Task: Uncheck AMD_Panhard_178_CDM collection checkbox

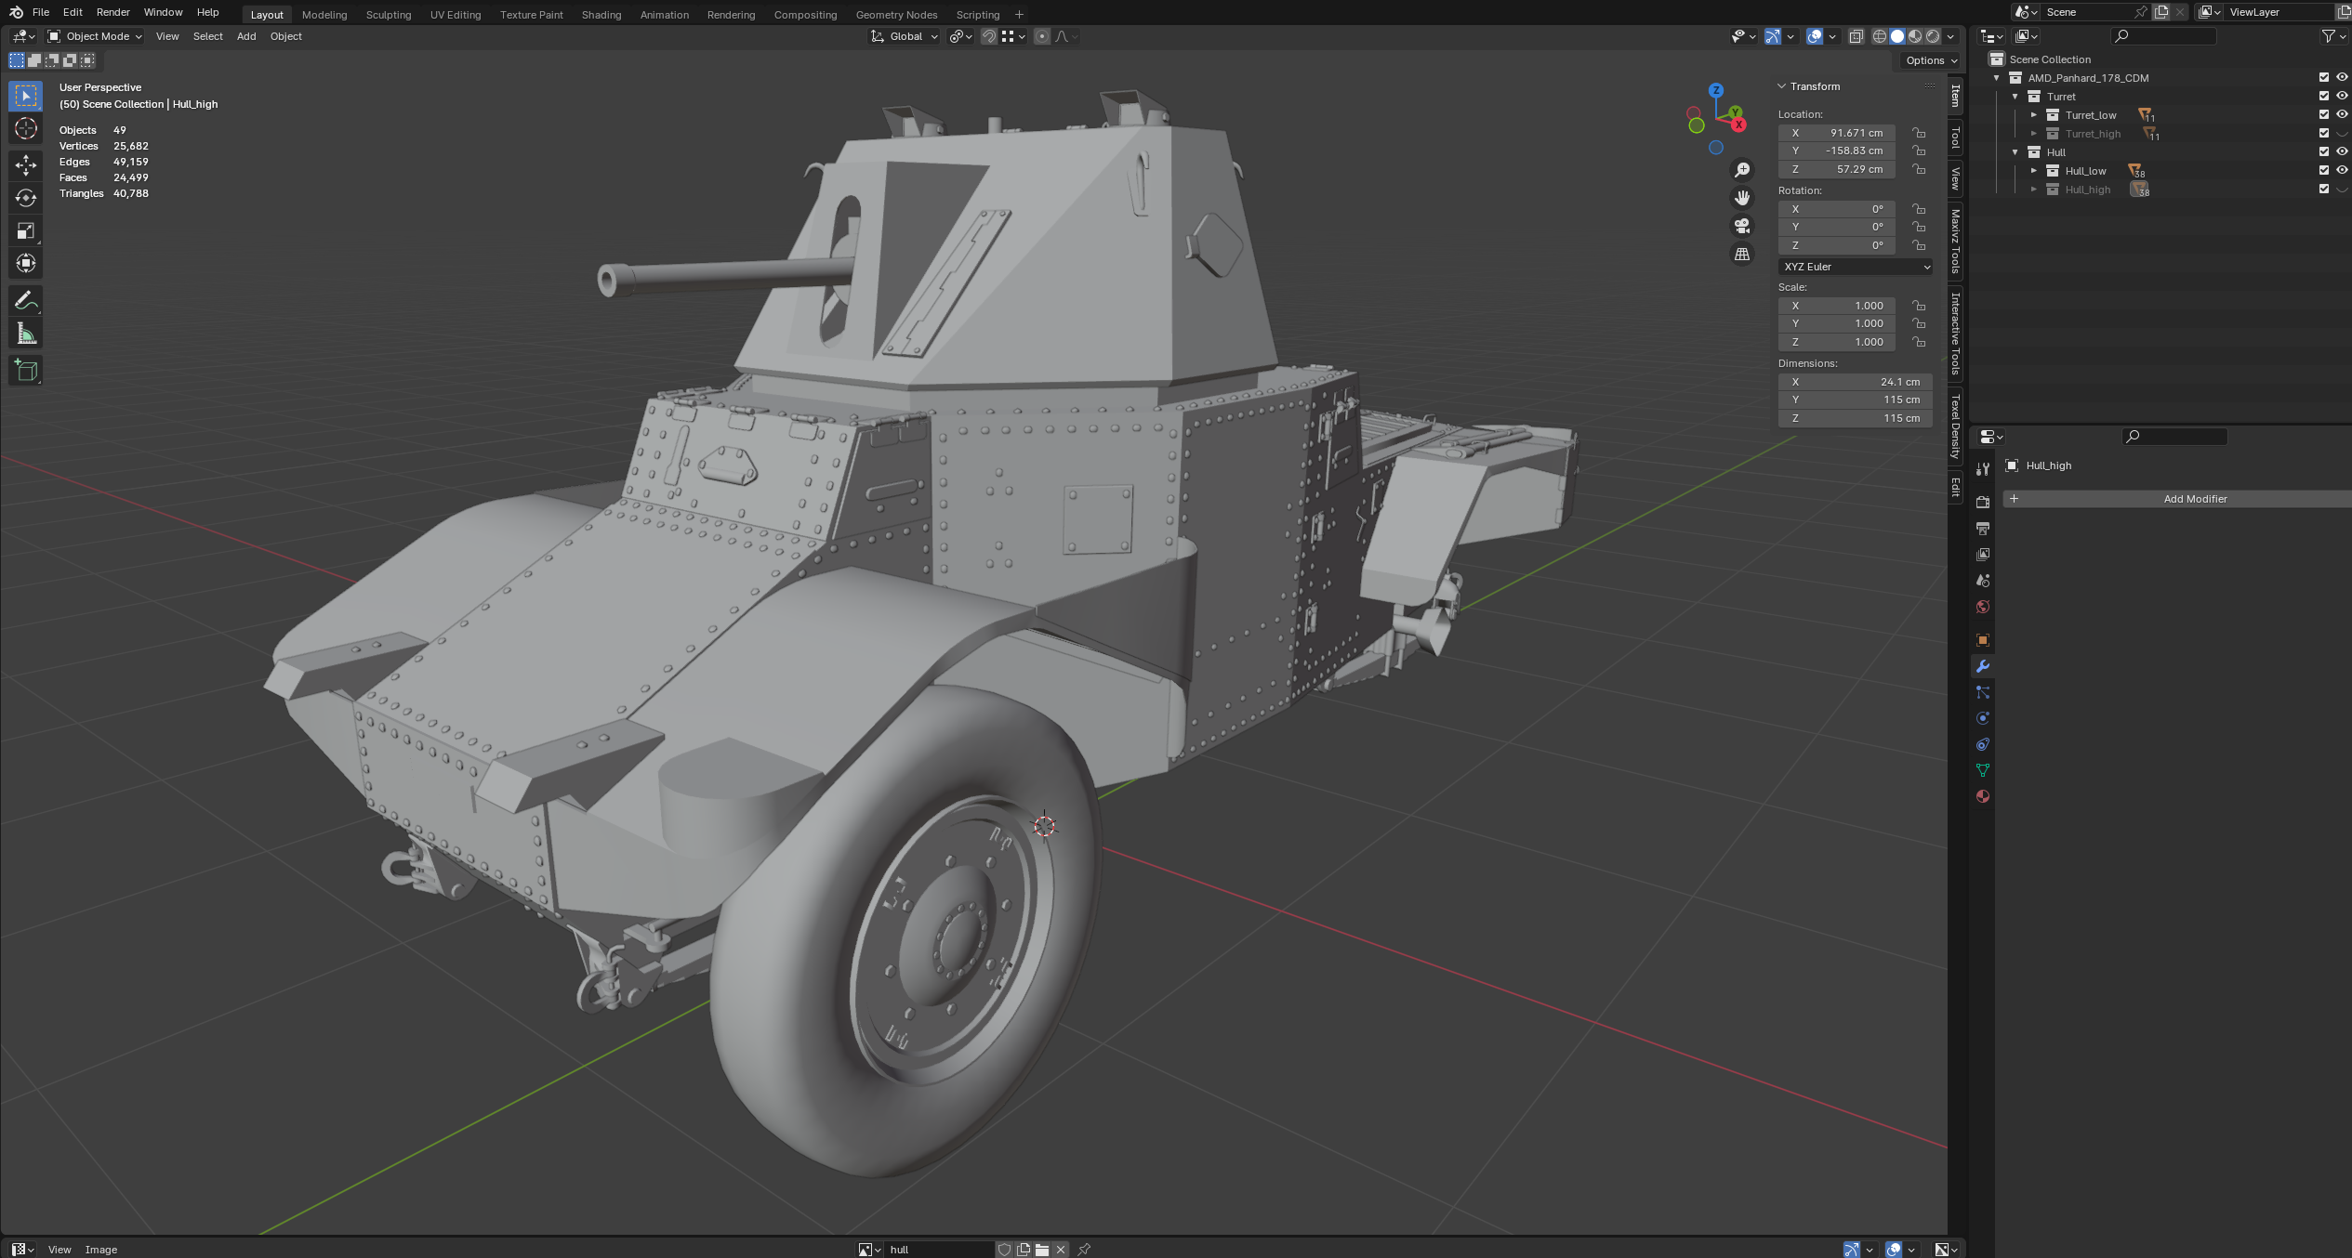Action: [2324, 78]
